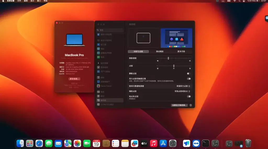Open 隐私与安全性 in the settings sidebar
The height and width of the screenshot is (149, 268).
tap(110, 35)
